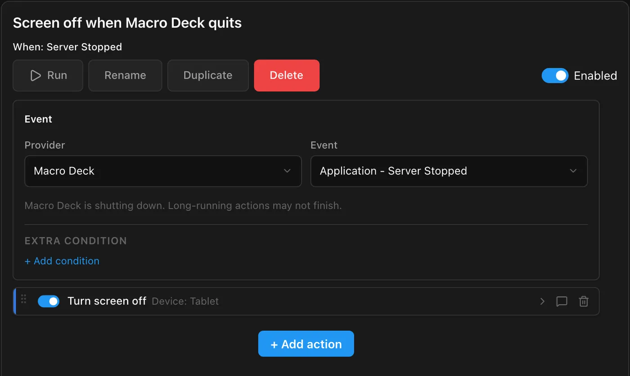Click the + Add action button
The height and width of the screenshot is (376, 630).
pyautogui.click(x=306, y=344)
